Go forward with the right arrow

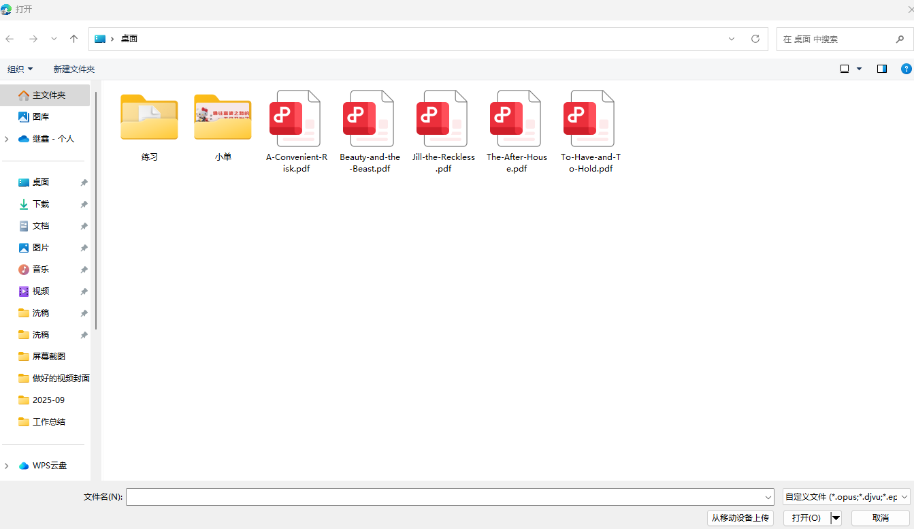click(x=33, y=39)
